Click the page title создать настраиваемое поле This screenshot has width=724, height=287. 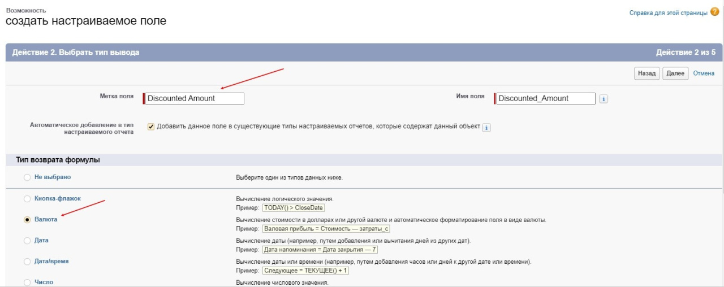pyautogui.click(x=86, y=21)
